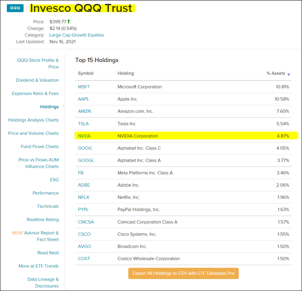Open Holdings Analysis Charts section

[x=33, y=120]
